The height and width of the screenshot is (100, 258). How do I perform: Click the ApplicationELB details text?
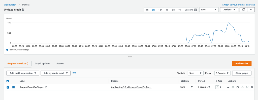click(x=131, y=87)
